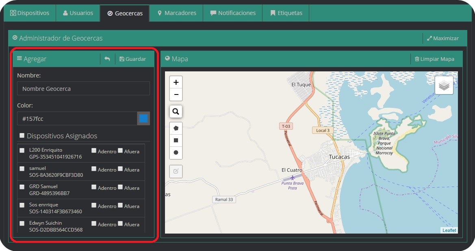
Task: Tick Afuera checkbox for GRD Samuel
Action: pos(120,187)
